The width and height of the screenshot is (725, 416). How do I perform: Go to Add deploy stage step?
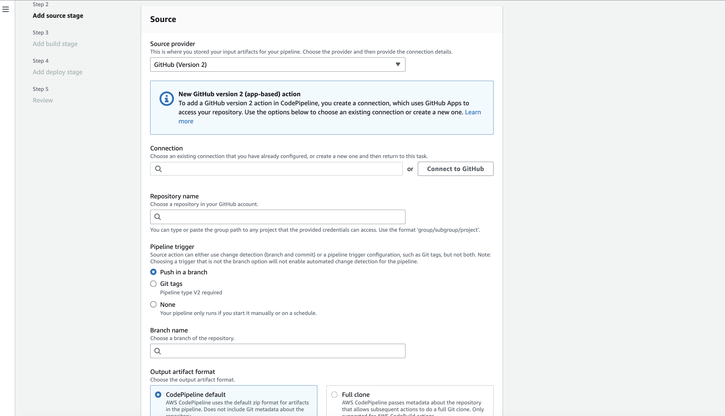click(x=57, y=72)
